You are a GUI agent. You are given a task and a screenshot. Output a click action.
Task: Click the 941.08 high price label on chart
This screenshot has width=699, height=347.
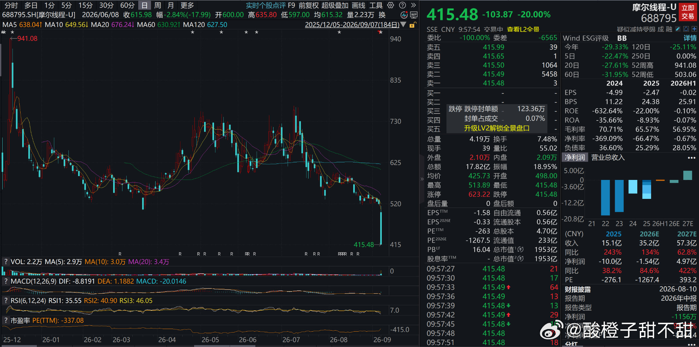coord(27,39)
